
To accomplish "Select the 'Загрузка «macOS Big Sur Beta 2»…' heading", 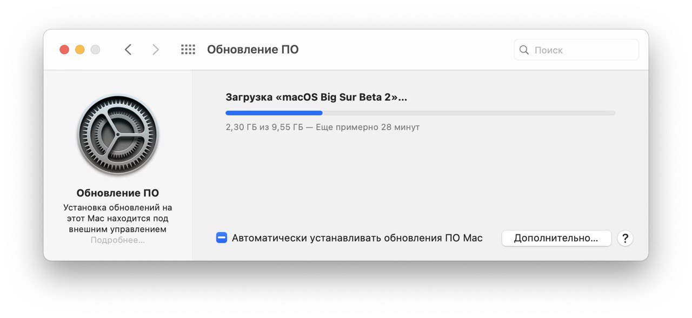I will click(316, 98).
